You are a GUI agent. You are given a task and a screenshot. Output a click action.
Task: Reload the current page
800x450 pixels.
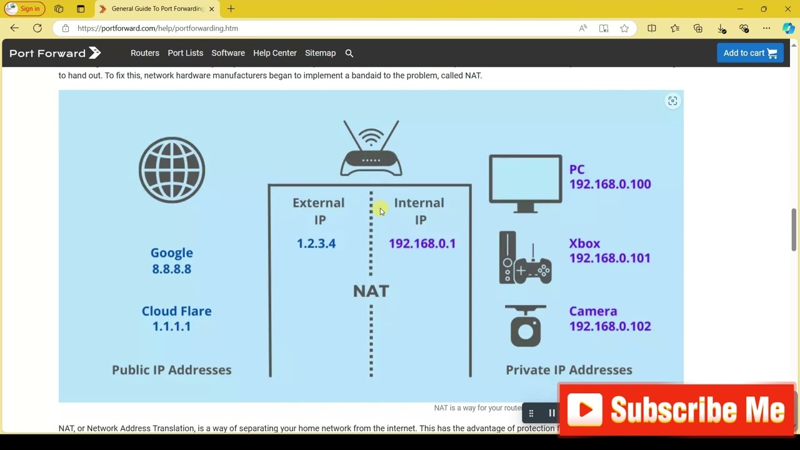click(x=37, y=28)
